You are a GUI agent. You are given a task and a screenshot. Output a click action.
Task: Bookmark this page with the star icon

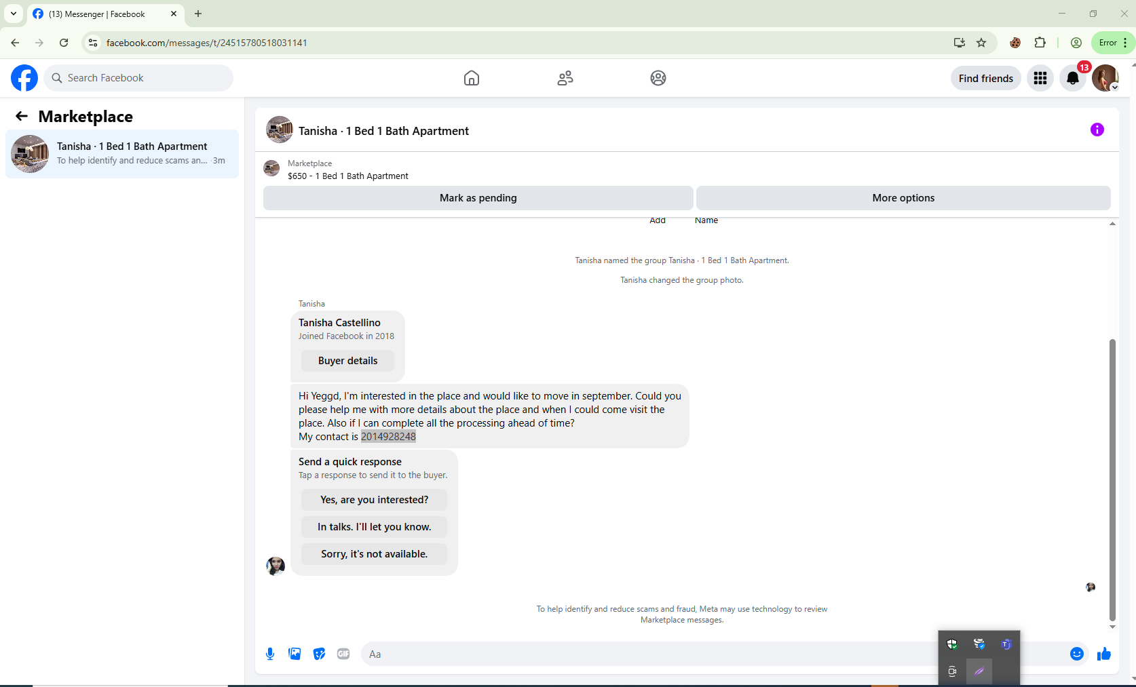coord(981,43)
